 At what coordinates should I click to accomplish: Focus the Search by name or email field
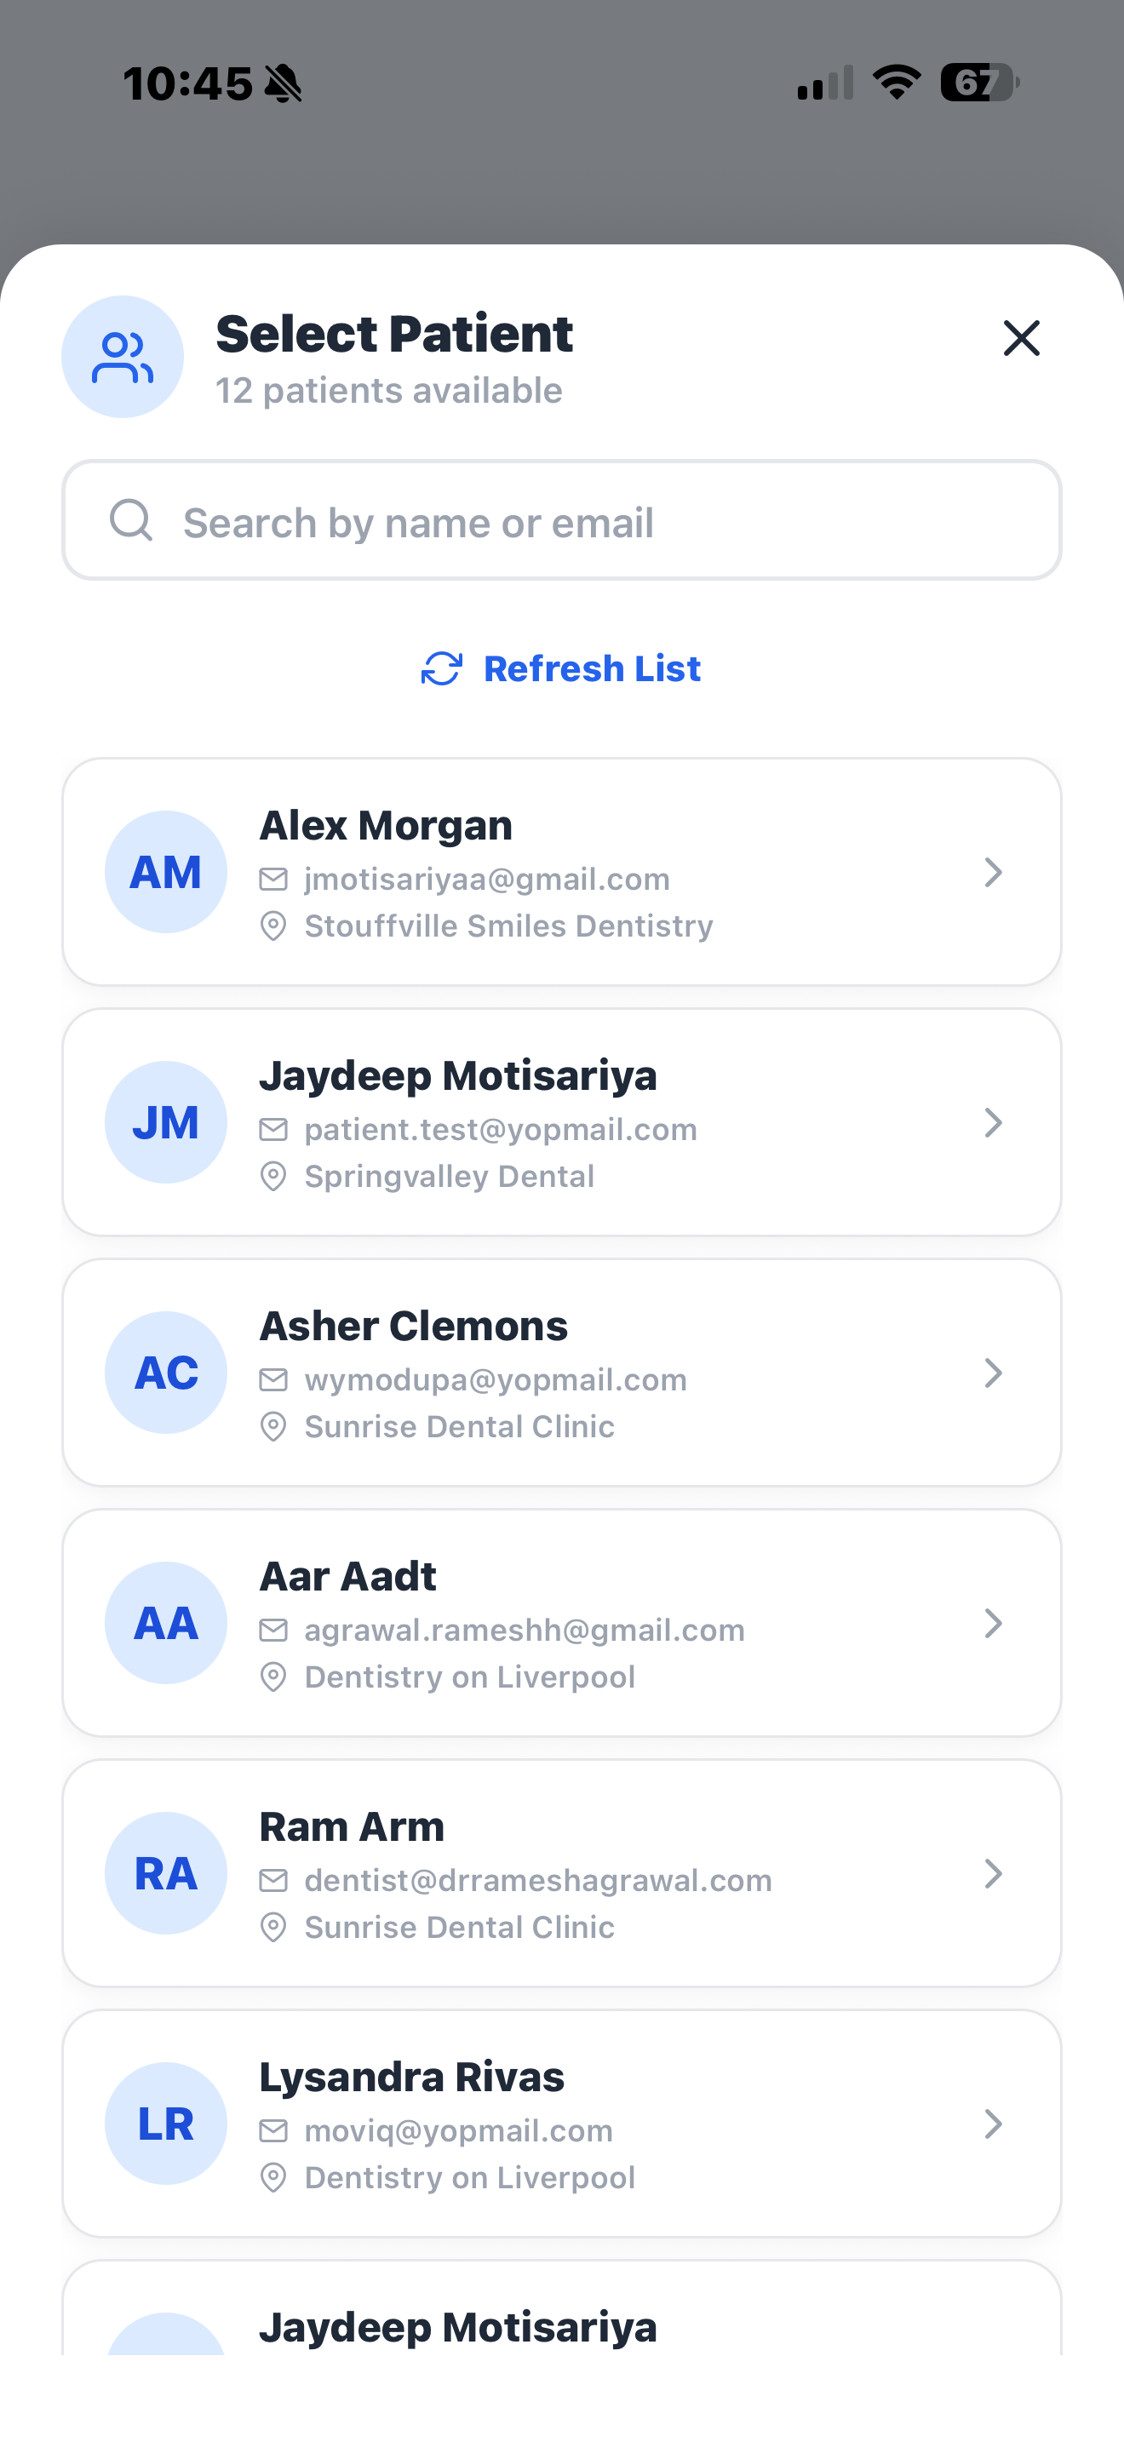(x=562, y=520)
